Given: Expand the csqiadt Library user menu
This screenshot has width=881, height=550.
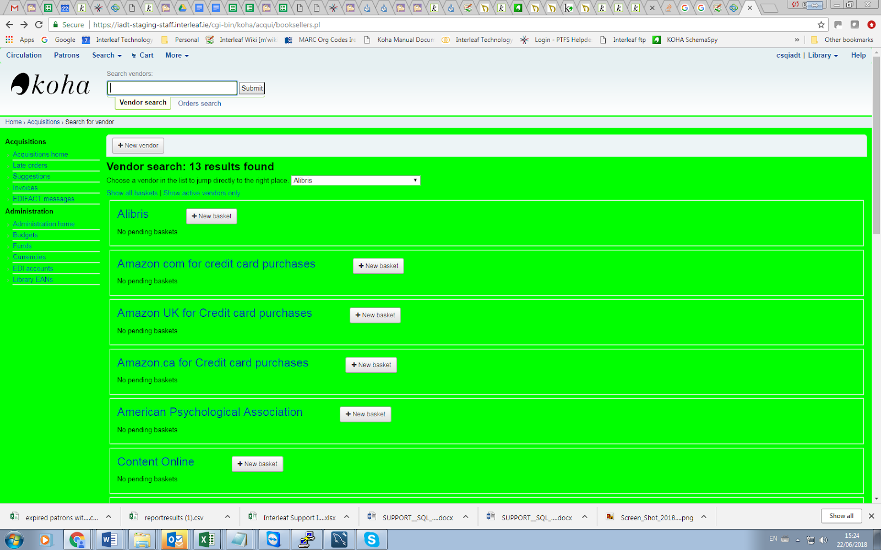Looking at the screenshot, I should pos(807,55).
